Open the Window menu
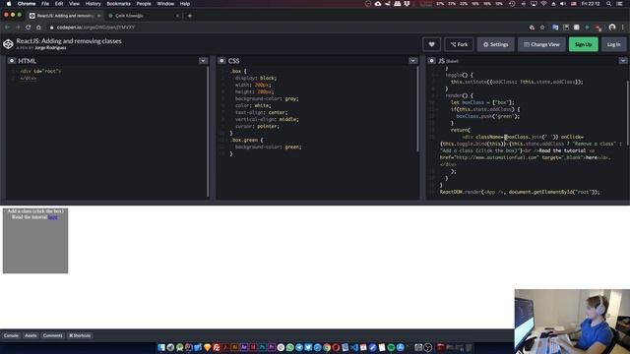Viewport: 630px width, 354px height. click(165, 4)
